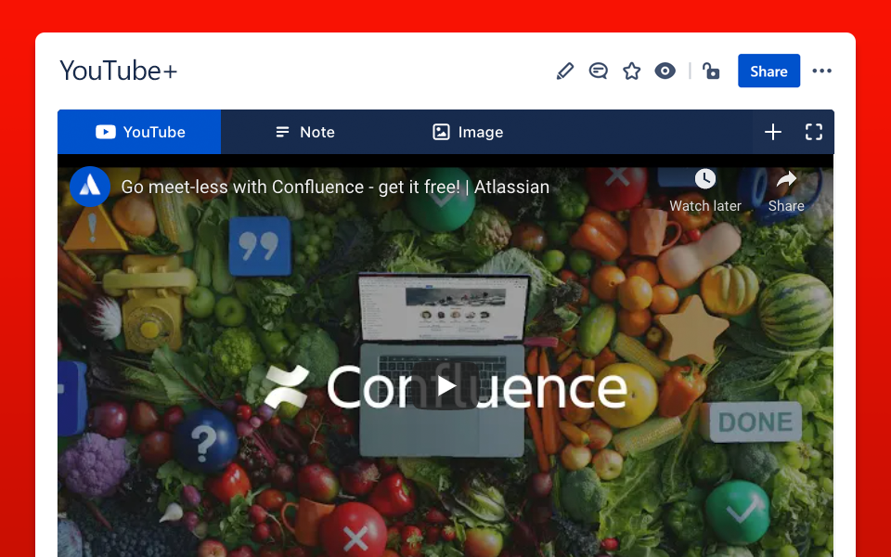Open page restrictions lock icon
This screenshot has width=891, height=557.
711,71
